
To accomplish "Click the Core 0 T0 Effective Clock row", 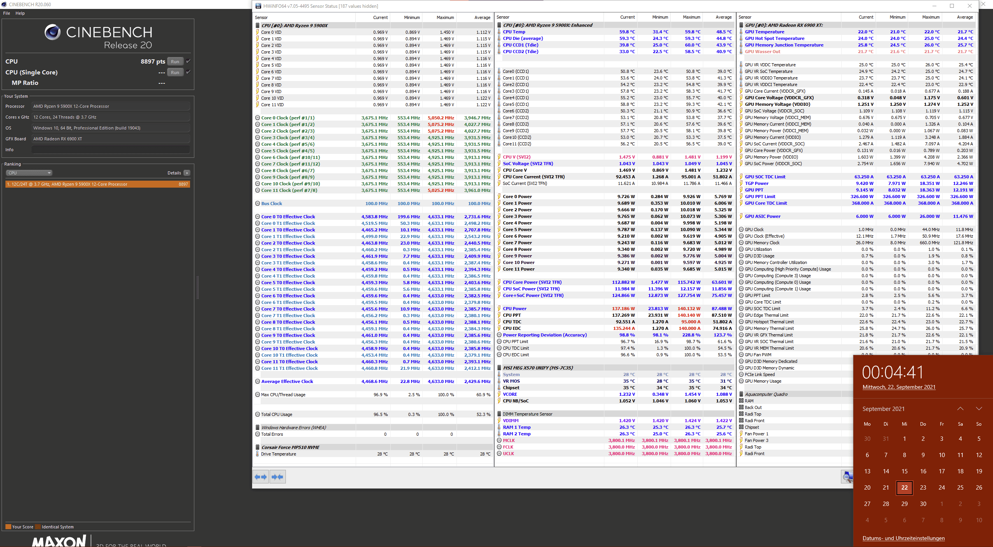I will pyautogui.click(x=373, y=217).
